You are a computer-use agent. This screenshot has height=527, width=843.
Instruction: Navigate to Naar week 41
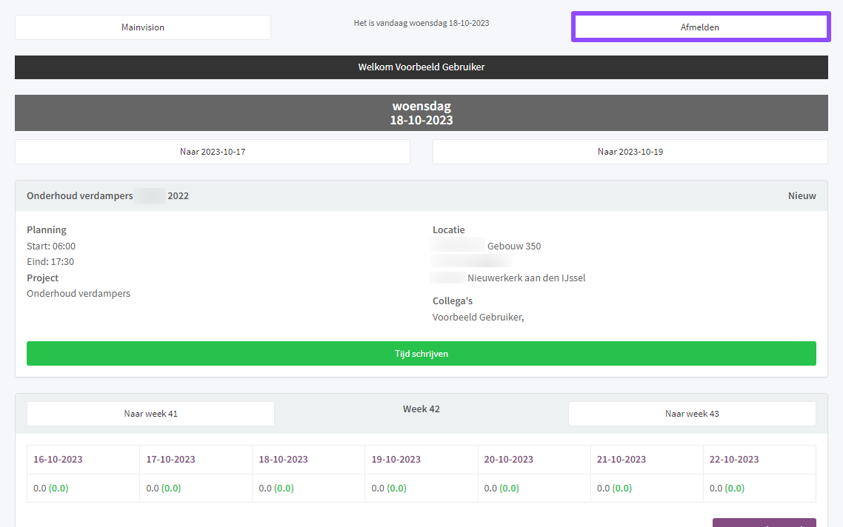pos(150,414)
